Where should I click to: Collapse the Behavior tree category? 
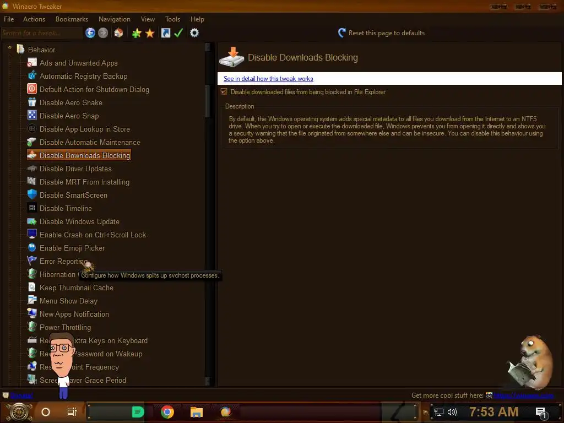[10, 48]
